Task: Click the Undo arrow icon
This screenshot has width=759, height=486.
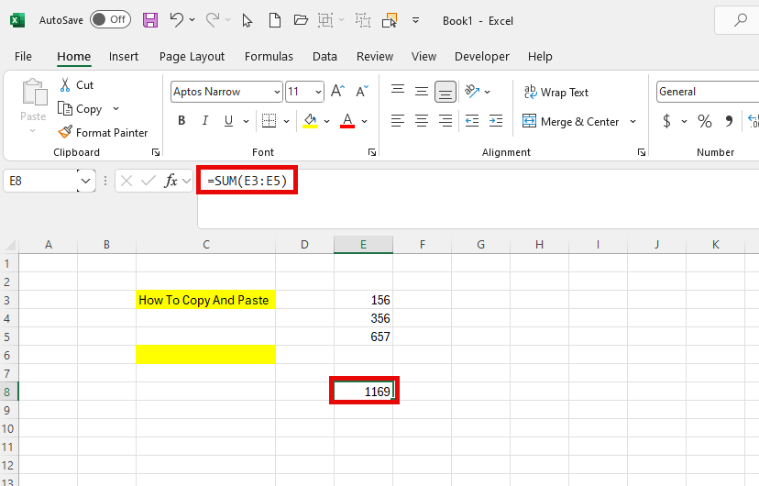Action: (177, 20)
